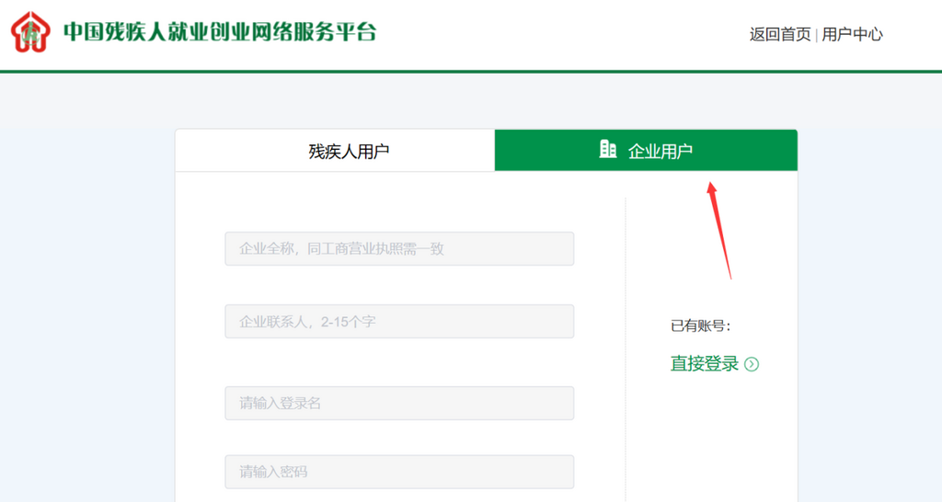Click the blank white area beneath 直接登录
Image resolution: width=942 pixels, height=502 pixels.
(713, 432)
